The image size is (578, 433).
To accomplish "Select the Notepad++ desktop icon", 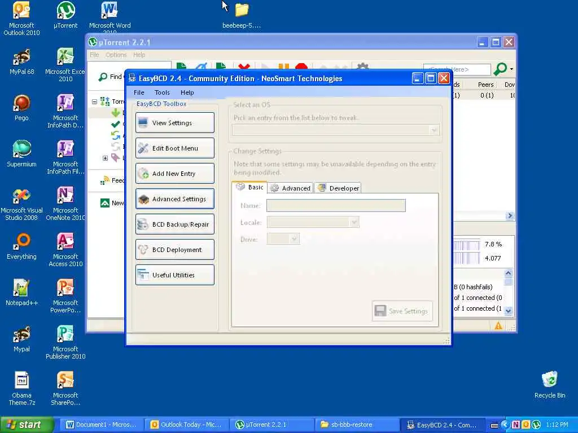I will coord(21,293).
